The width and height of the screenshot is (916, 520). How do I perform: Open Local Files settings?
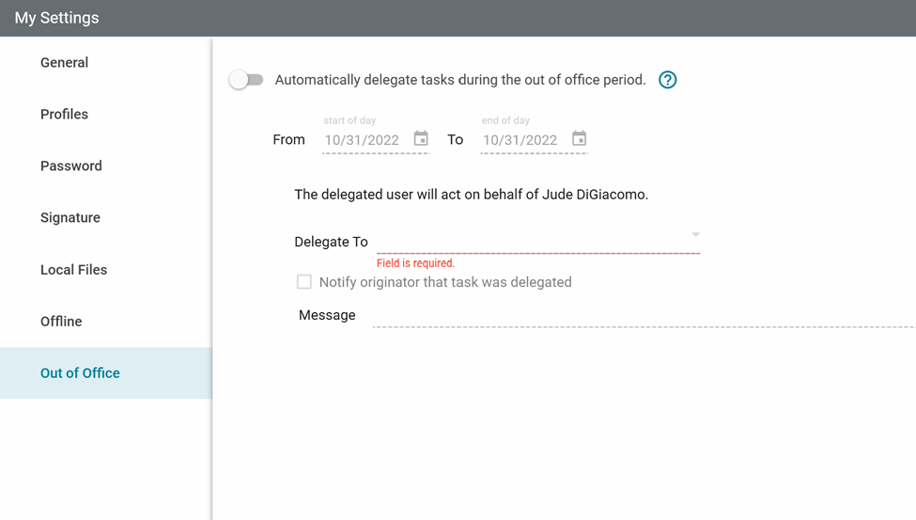point(73,270)
